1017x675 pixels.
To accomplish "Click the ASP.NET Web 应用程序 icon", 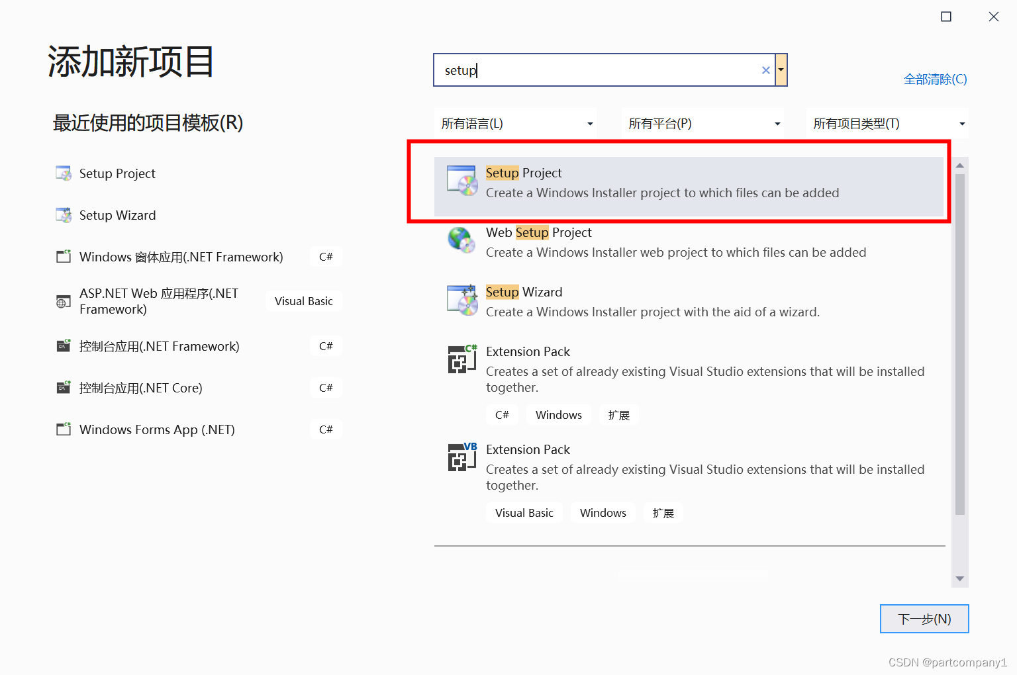I will 64,302.
